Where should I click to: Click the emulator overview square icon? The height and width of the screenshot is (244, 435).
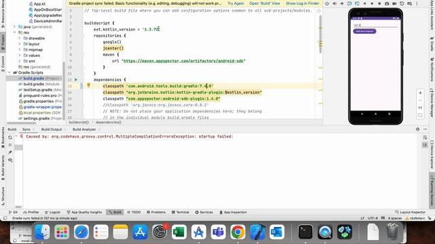pos(379,3)
